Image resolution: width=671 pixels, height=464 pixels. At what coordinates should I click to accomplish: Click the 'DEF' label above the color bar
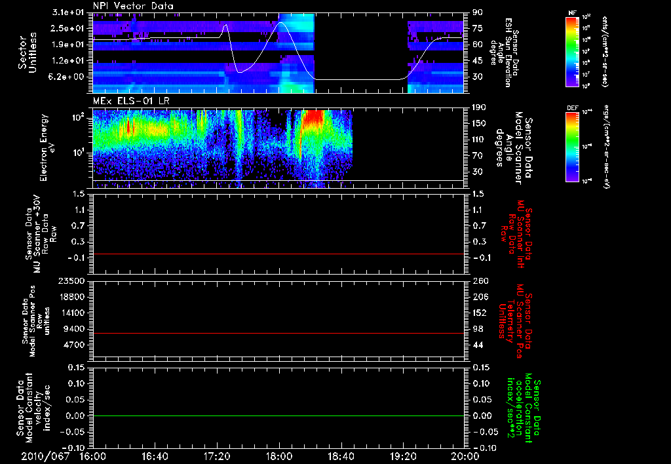(x=572, y=108)
